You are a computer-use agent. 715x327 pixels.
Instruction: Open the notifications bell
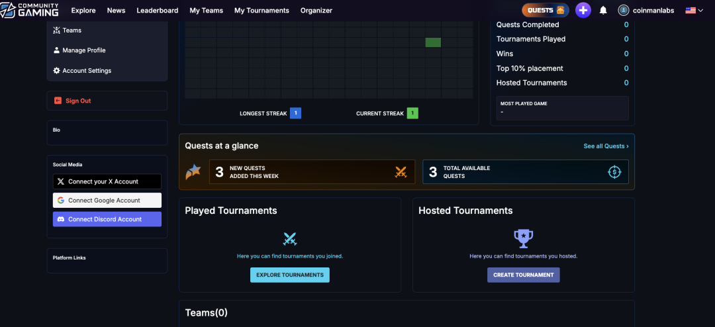[603, 11]
